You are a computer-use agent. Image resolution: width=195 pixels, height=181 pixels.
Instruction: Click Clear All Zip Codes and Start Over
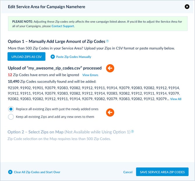pos(37,172)
